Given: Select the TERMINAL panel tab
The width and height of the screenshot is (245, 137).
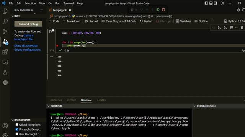Looking at the screenshot, I should [x=86, y=100].
